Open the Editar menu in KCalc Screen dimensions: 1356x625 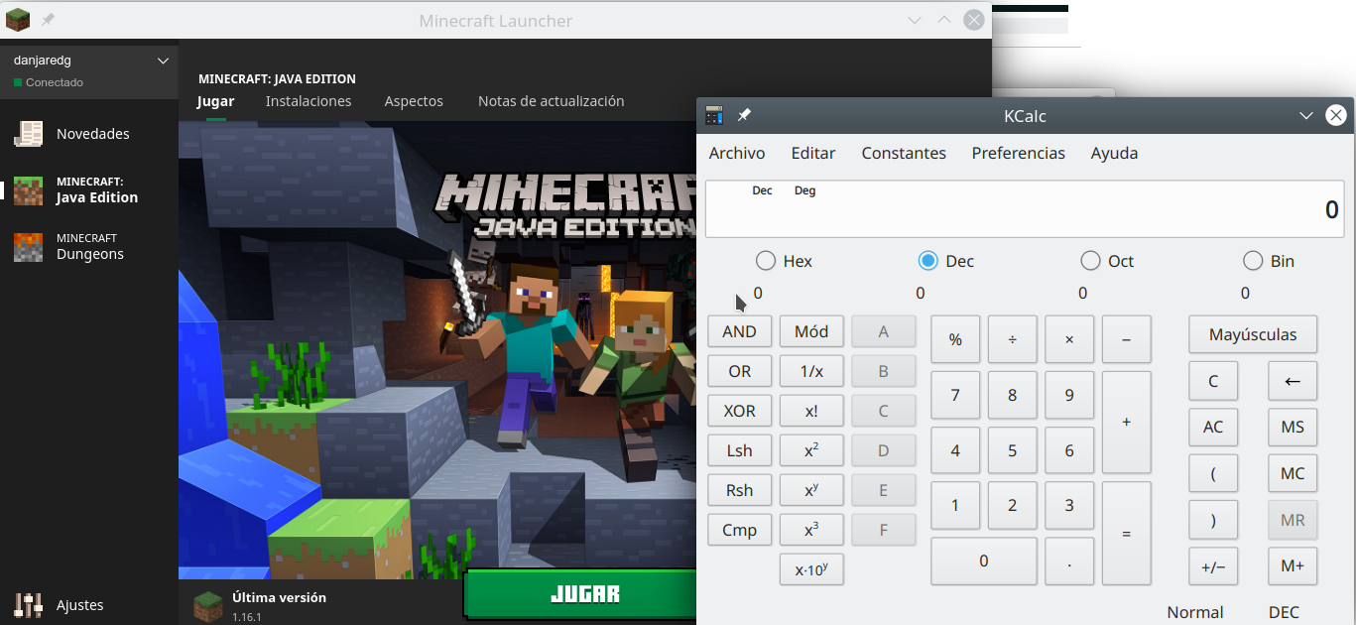click(x=813, y=153)
